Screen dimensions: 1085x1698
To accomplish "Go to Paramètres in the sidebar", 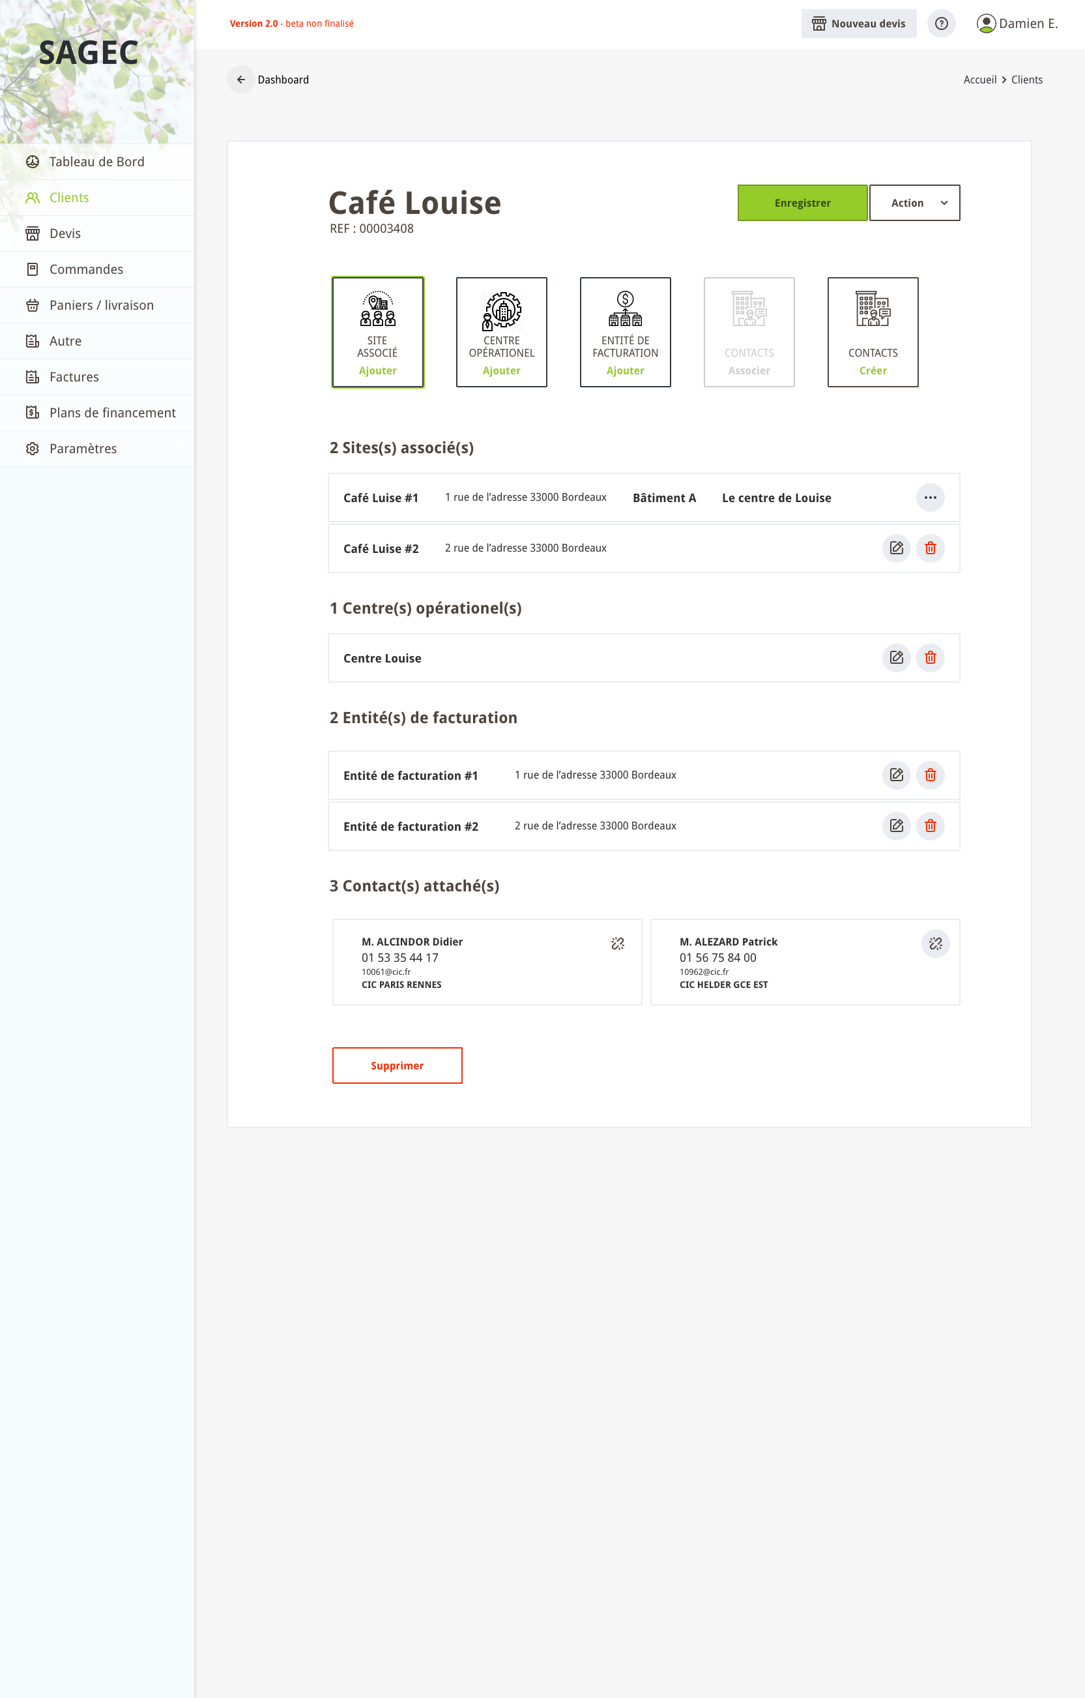I will [x=82, y=449].
